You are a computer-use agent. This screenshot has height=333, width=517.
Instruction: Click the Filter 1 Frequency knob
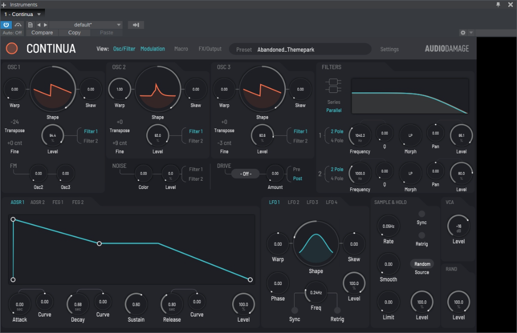point(360,135)
